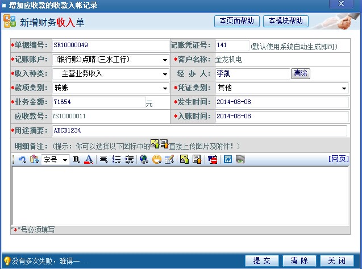
Task: Submit the form with 提交 button
Action: 262,260
